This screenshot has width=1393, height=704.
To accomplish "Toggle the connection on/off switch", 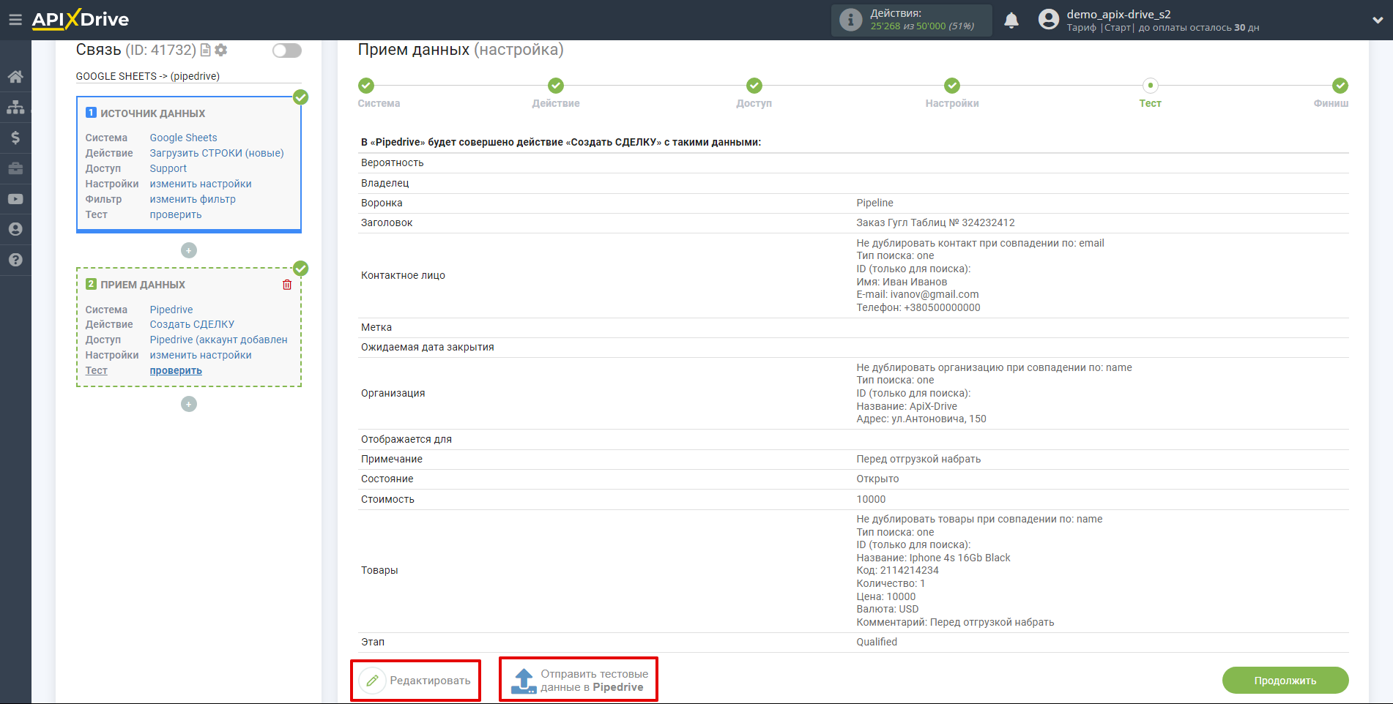I will coord(286,50).
